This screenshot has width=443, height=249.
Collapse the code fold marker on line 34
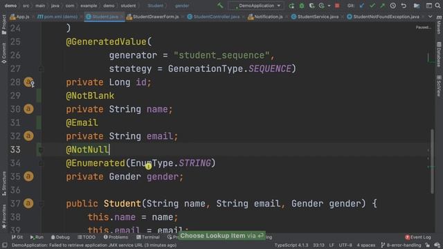pos(41,163)
